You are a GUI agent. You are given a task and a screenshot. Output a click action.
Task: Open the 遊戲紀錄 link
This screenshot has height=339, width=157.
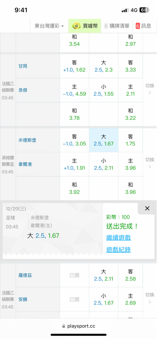click(118, 250)
